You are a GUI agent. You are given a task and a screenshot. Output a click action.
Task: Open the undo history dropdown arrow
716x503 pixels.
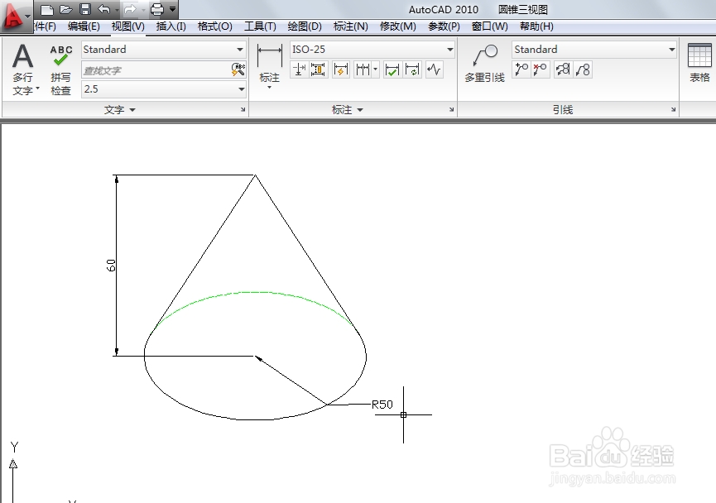tap(118, 9)
